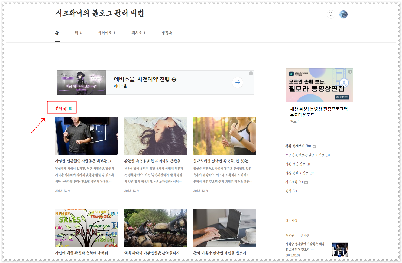Click 세상 쉬운! 동영상 편집프로그램 ad text
The height and width of the screenshot is (263, 402).
319,112
